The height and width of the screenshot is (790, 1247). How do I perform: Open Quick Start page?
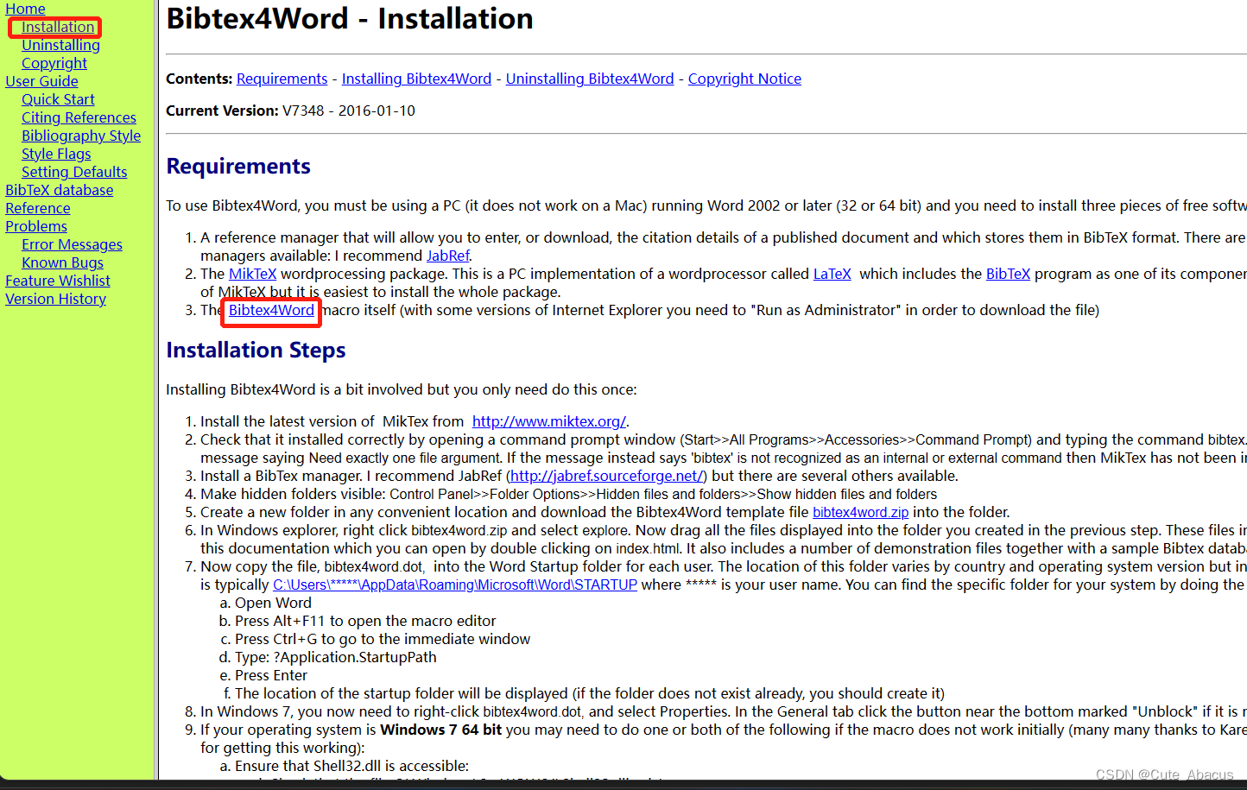point(58,99)
